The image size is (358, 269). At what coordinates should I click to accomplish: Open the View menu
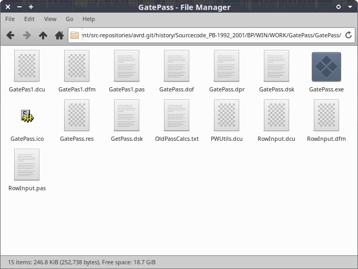click(50, 19)
